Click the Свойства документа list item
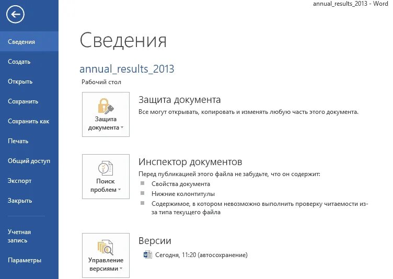This screenshot has width=393, height=279. coord(181,184)
